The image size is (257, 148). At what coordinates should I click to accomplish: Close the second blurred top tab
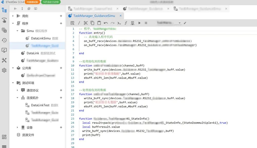pos(168,9)
